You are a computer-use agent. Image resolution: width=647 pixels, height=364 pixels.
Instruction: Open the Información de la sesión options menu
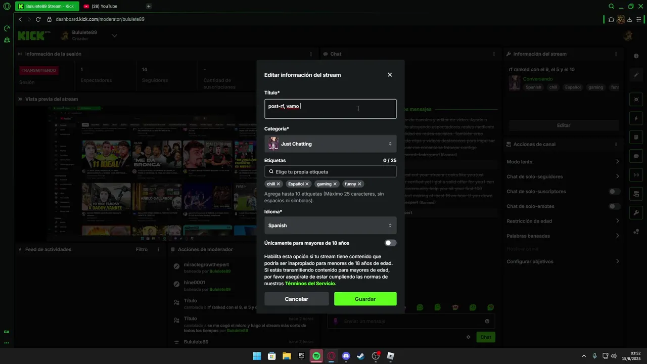point(311,54)
